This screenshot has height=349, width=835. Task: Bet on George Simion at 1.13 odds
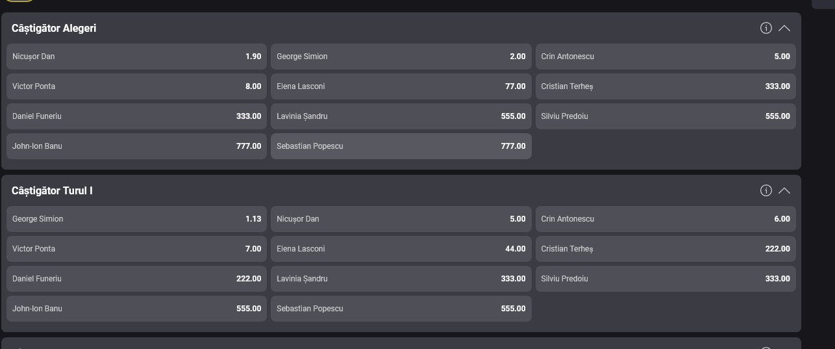(x=136, y=219)
